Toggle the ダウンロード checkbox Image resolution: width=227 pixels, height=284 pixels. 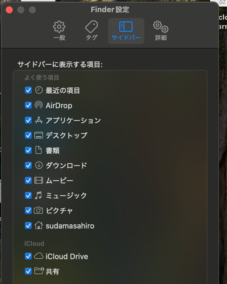(x=28, y=165)
